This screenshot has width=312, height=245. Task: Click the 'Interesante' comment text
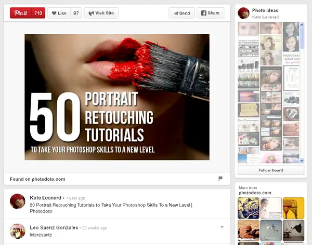(41, 235)
